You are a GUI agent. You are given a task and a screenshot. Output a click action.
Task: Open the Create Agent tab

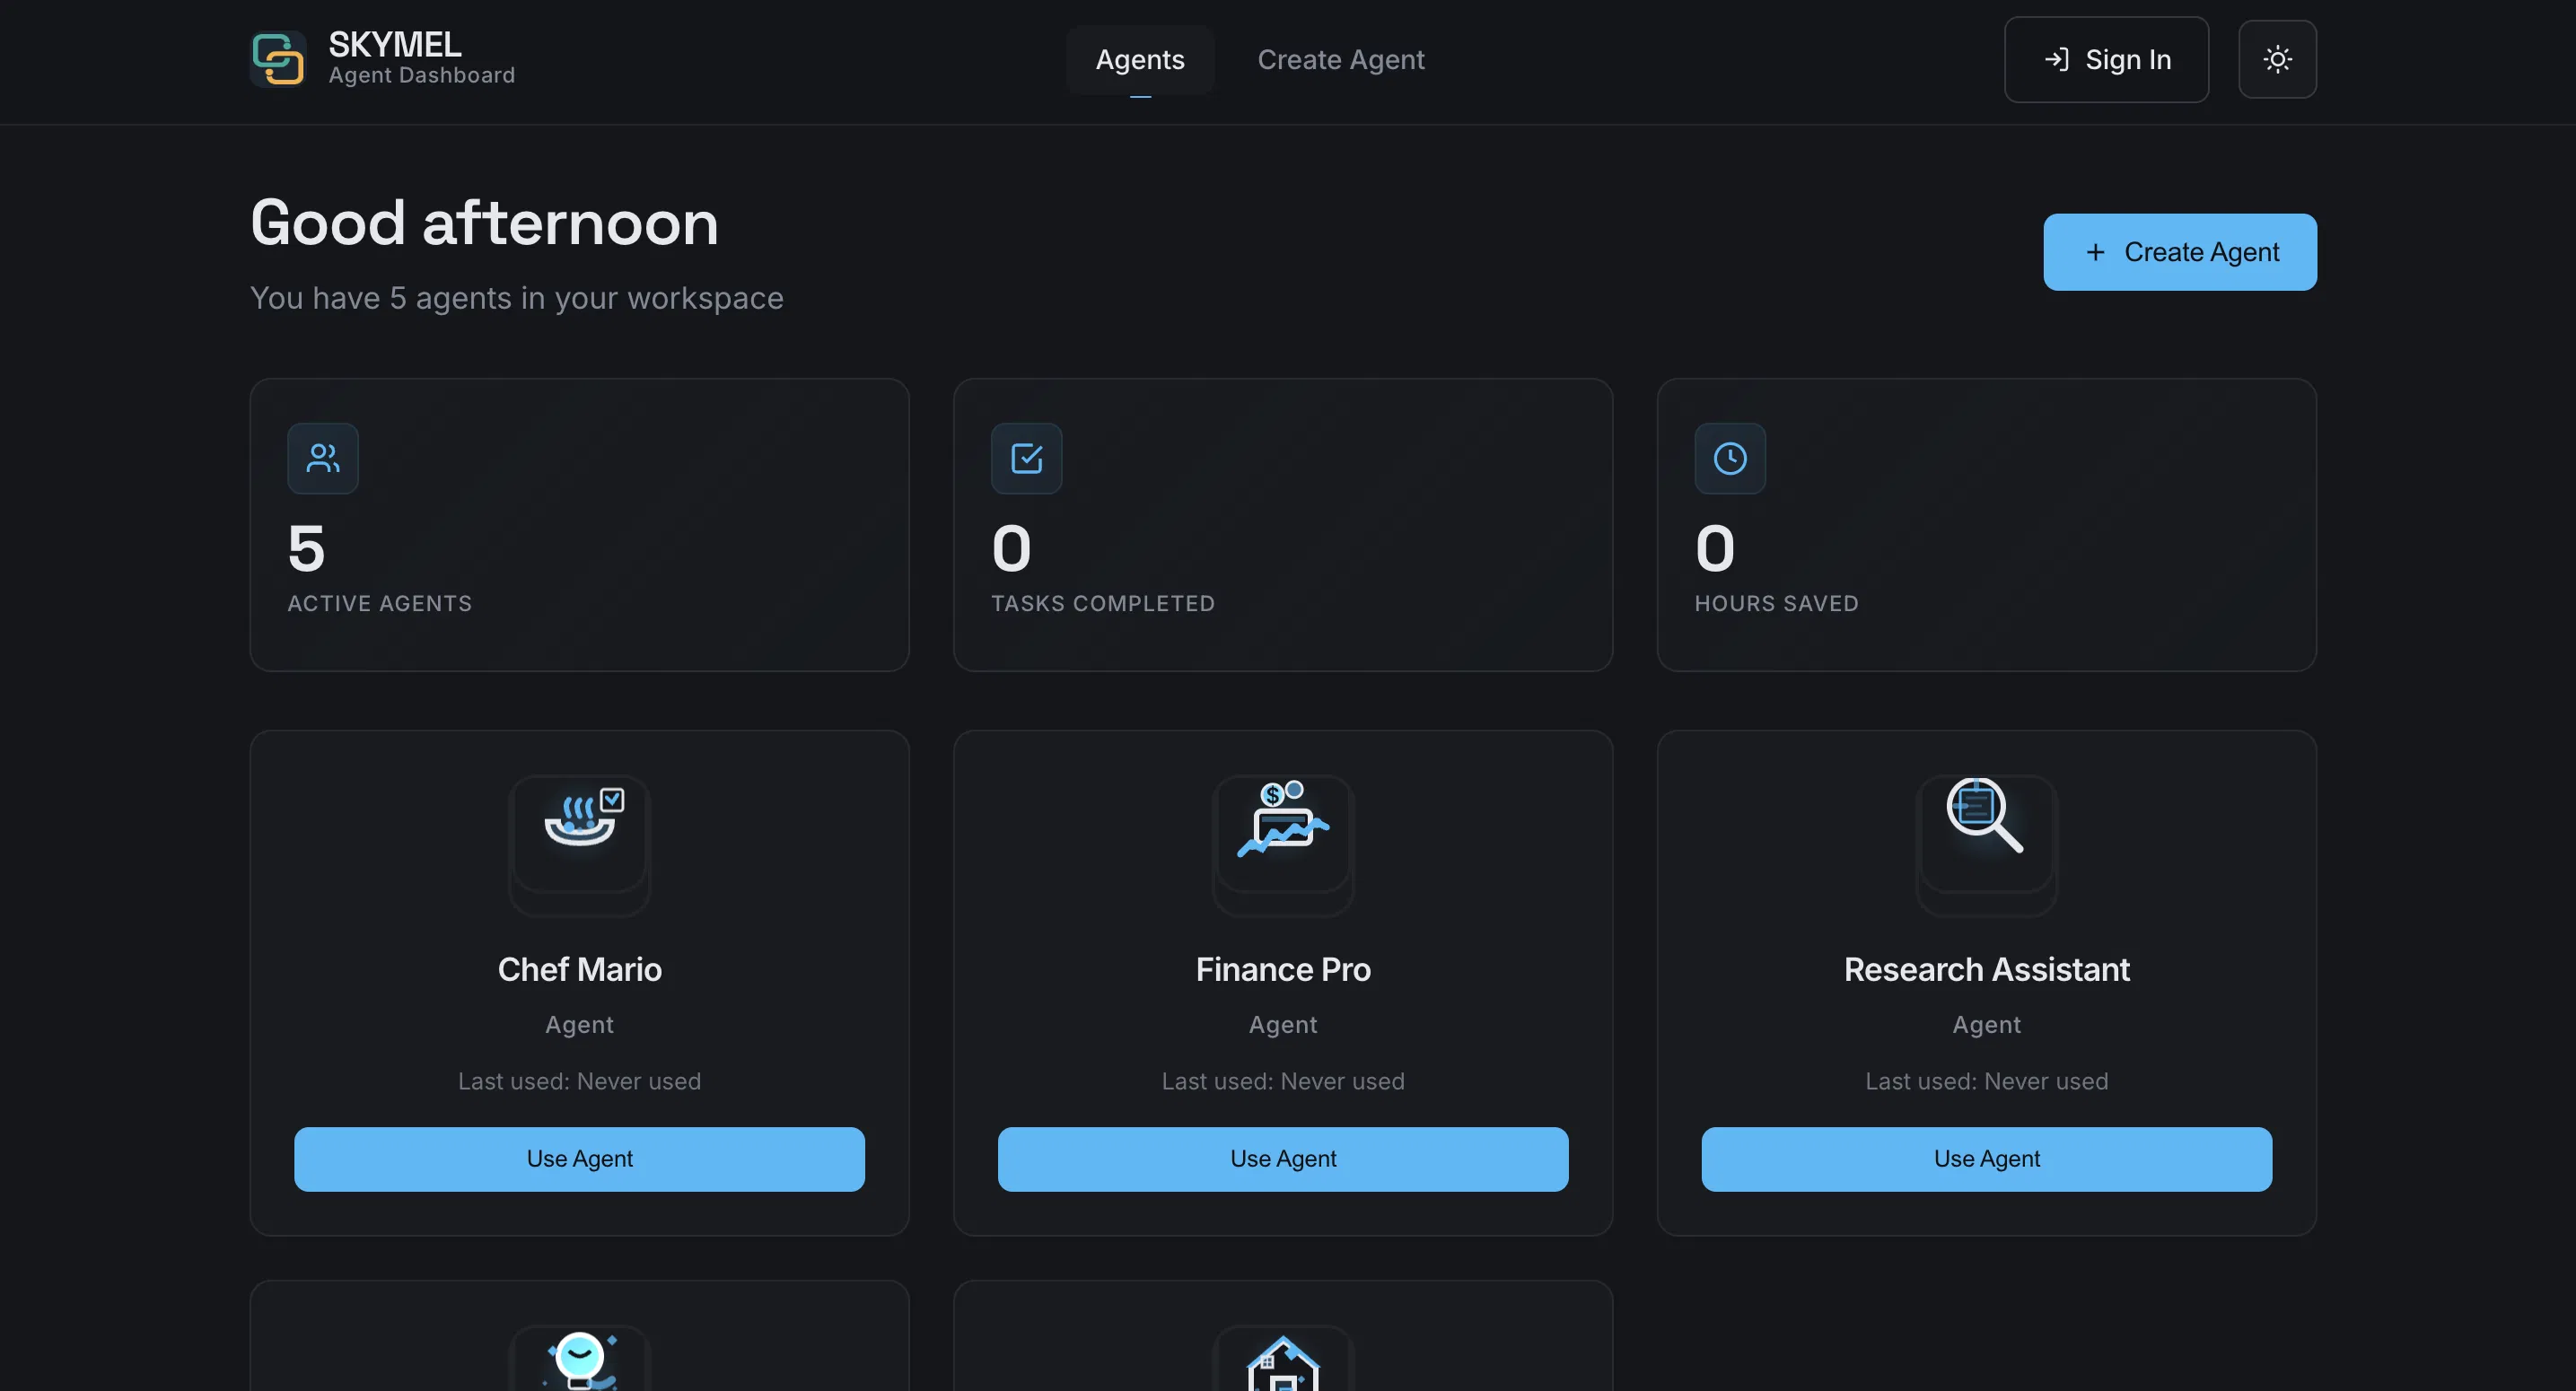(x=1341, y=59)
